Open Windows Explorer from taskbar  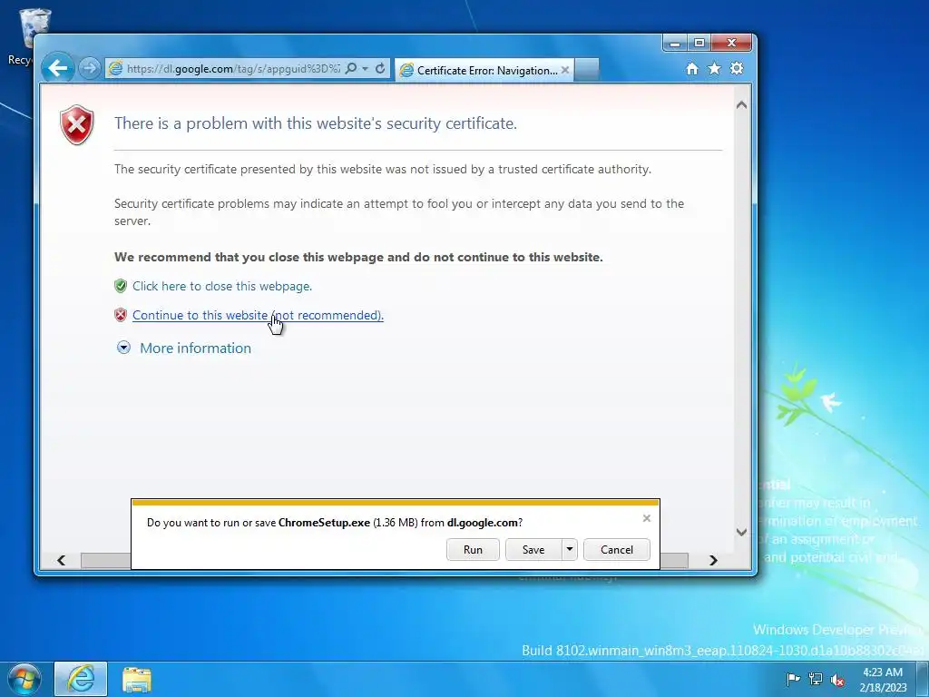137,679
